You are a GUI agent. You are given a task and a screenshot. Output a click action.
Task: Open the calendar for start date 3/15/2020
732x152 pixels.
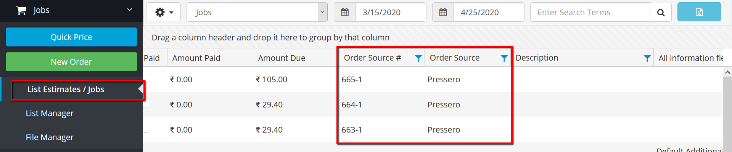pos(345,12)
